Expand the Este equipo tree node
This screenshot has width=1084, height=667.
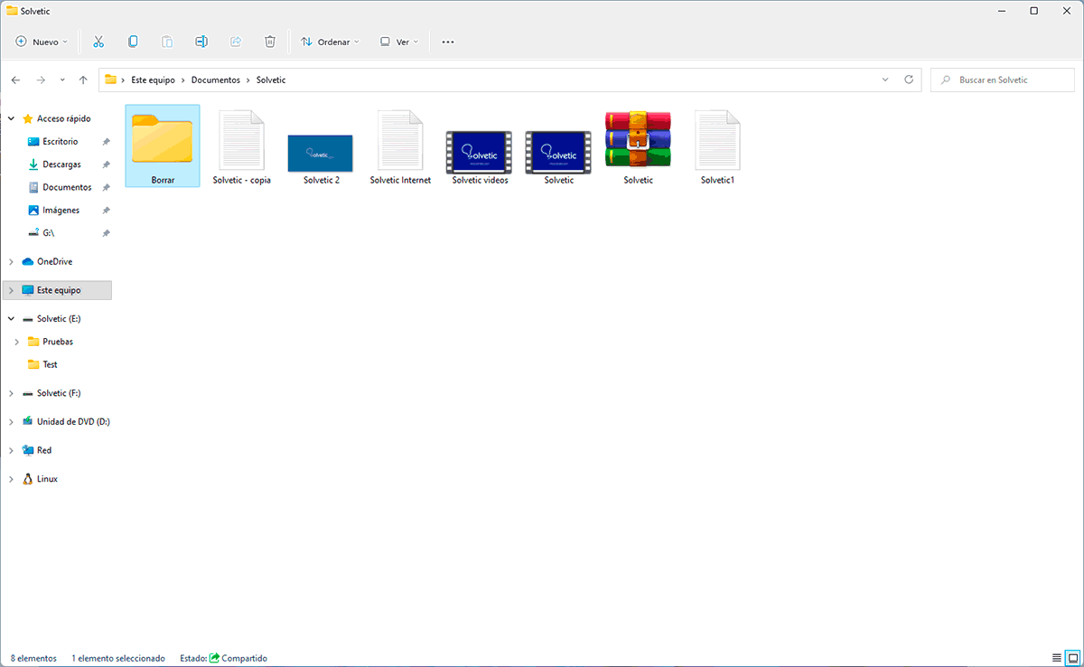click(11, 290)
